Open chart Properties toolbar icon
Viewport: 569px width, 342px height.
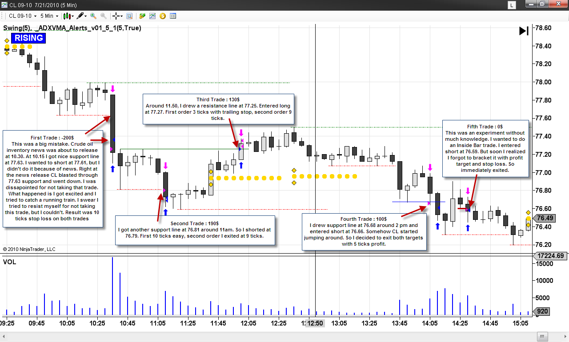point(173,16)
